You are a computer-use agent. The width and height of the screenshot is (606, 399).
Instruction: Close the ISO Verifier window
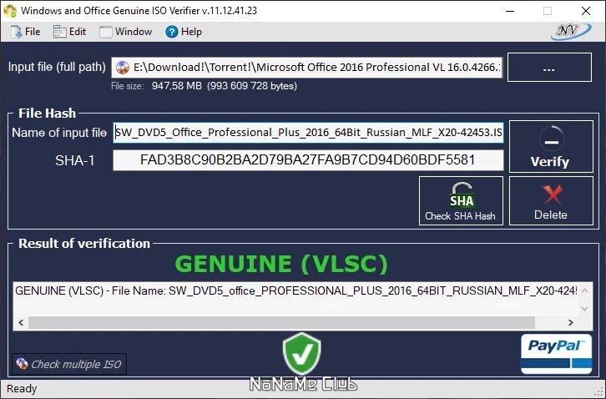click(x=586, y=11)
